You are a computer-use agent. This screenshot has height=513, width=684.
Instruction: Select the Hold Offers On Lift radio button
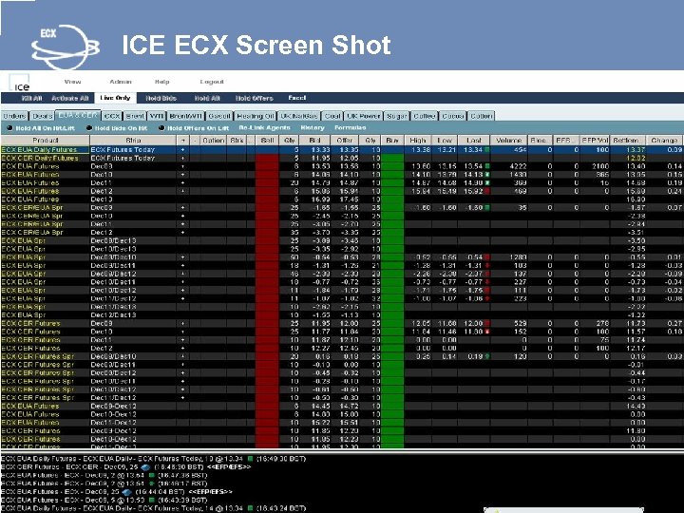tap(161, 128)
